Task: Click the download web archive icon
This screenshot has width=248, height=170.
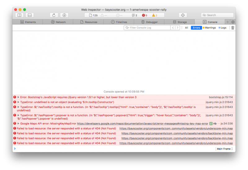Action: coord(64,15)
